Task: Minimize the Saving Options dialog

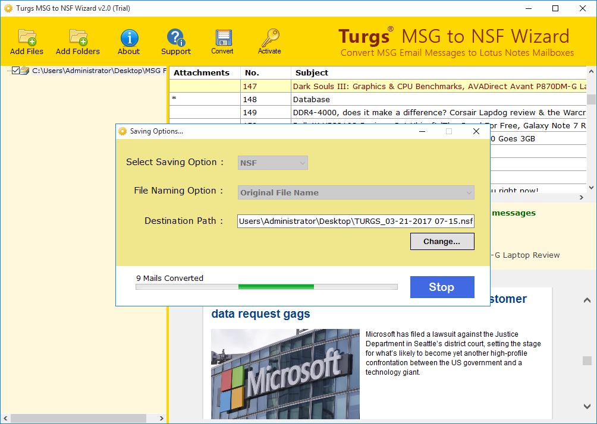Action: pos(422,132)
